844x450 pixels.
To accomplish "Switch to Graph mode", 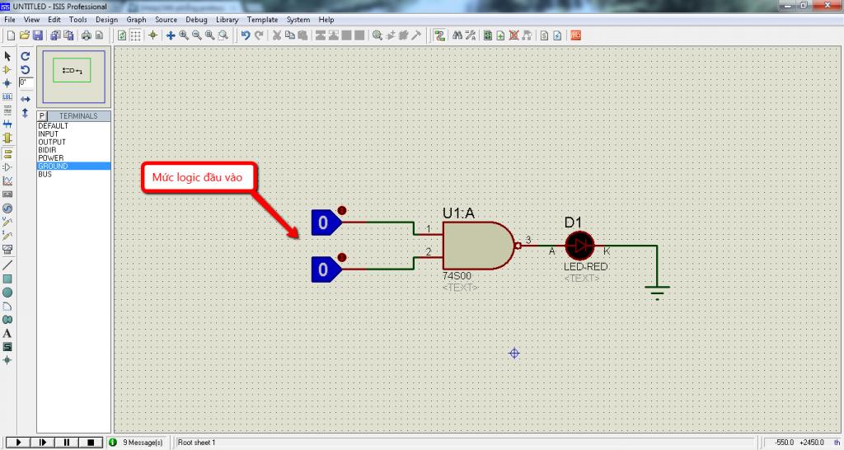I will pos(7,180).
